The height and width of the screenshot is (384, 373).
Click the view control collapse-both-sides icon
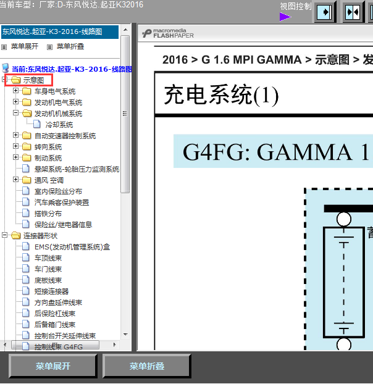352,12
